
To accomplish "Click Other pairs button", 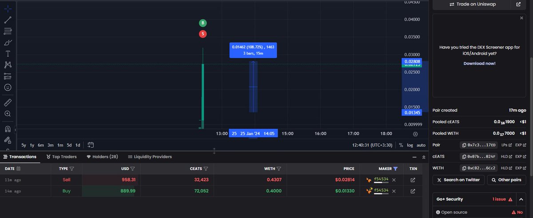I will tap(506, 180).
